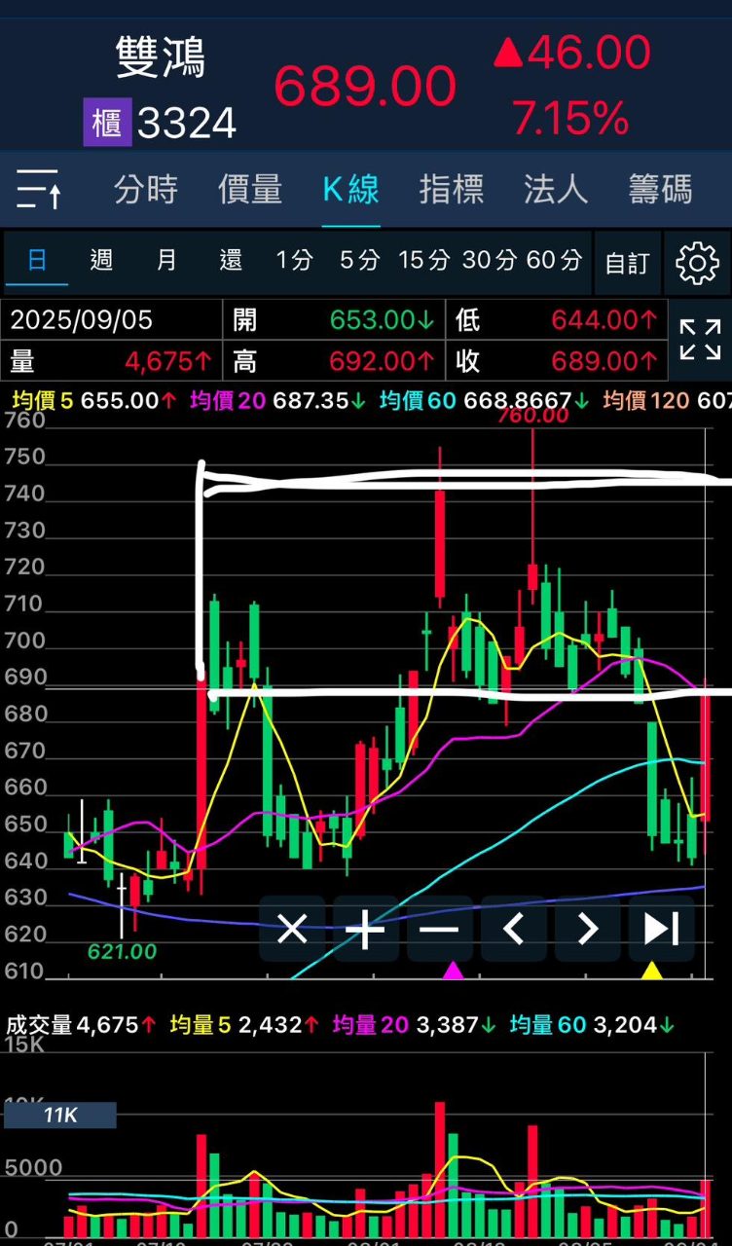Tap low price 644.00
732x1246 pixels.
click(604, 319)
